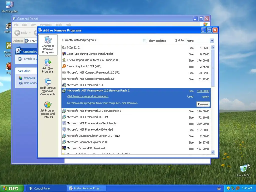Click .NET Compact Framework 3.5 icon
The image size is (256, 192).
64,79
